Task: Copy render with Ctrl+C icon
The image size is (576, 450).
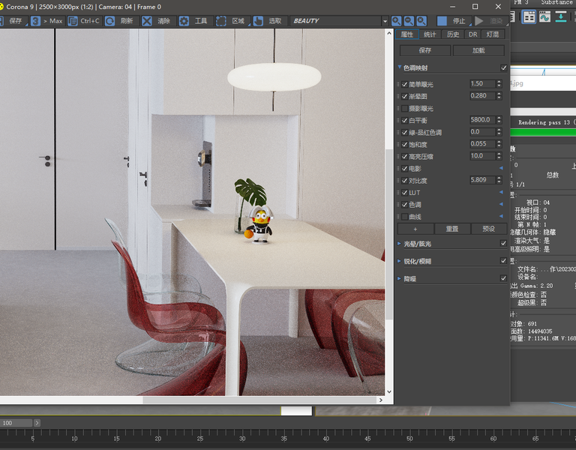Action: pyautogui.click(x=73, y=21)
